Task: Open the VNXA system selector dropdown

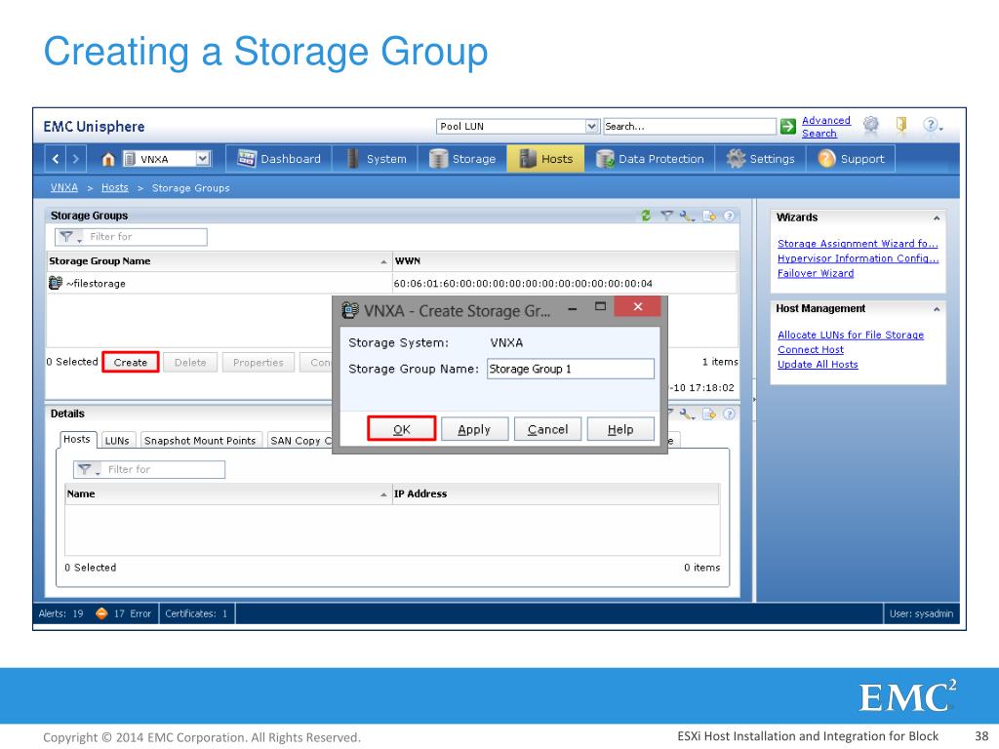Action: (203, 159)
